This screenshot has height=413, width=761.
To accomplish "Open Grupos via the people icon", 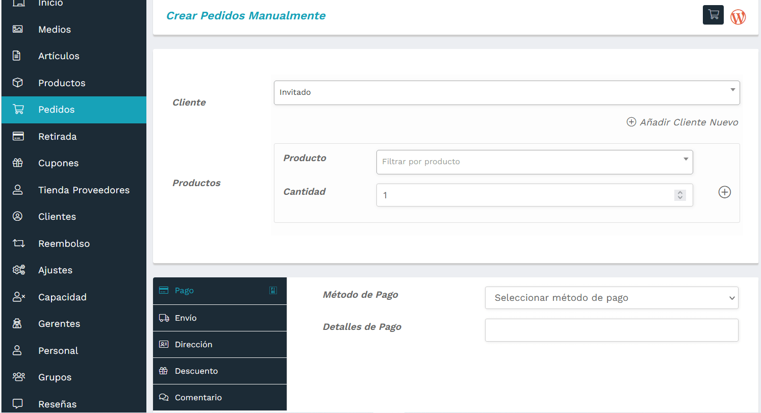I will [x=18, y=377].
